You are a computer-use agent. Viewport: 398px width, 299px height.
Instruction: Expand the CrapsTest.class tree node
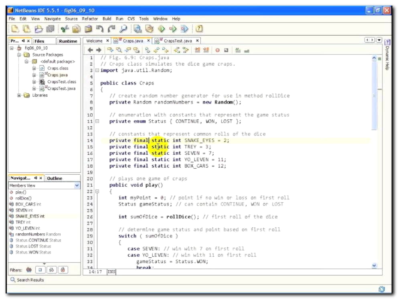34,82
